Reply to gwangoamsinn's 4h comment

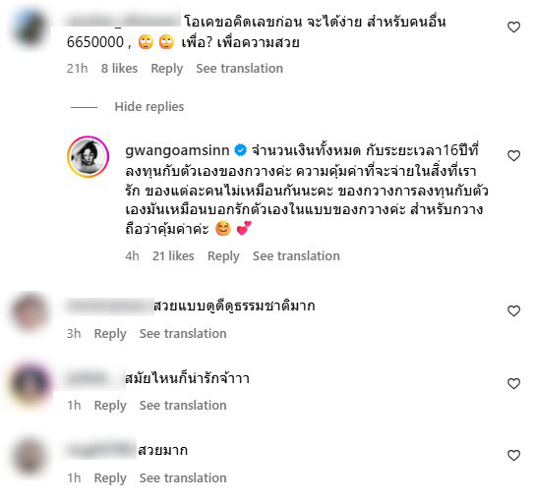(x=223, y=256)
